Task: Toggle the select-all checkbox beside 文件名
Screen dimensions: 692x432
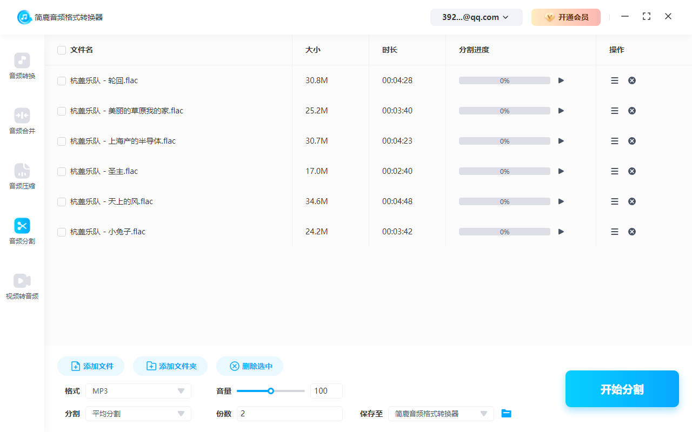Action: [x=62, y=50]
